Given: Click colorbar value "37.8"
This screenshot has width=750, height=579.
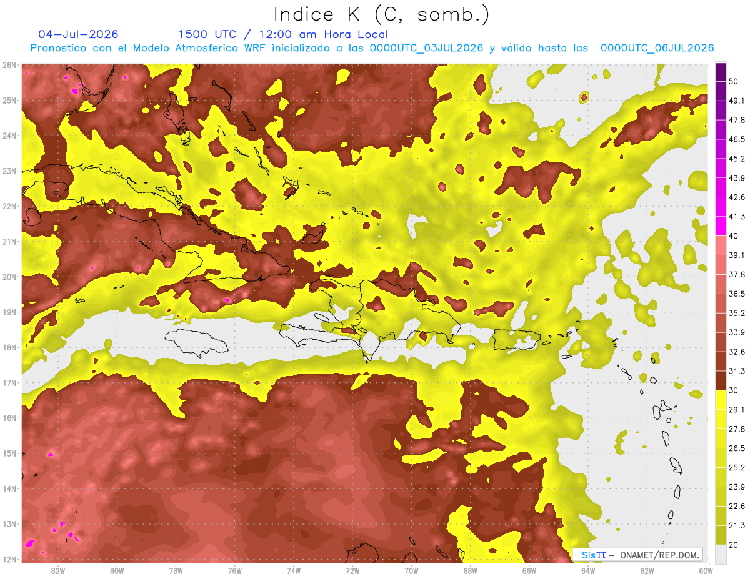Looking at the screenshot, I should coord(737,274).
